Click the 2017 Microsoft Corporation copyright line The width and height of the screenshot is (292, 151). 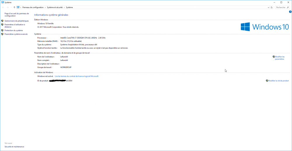click(x=58, y=27)
